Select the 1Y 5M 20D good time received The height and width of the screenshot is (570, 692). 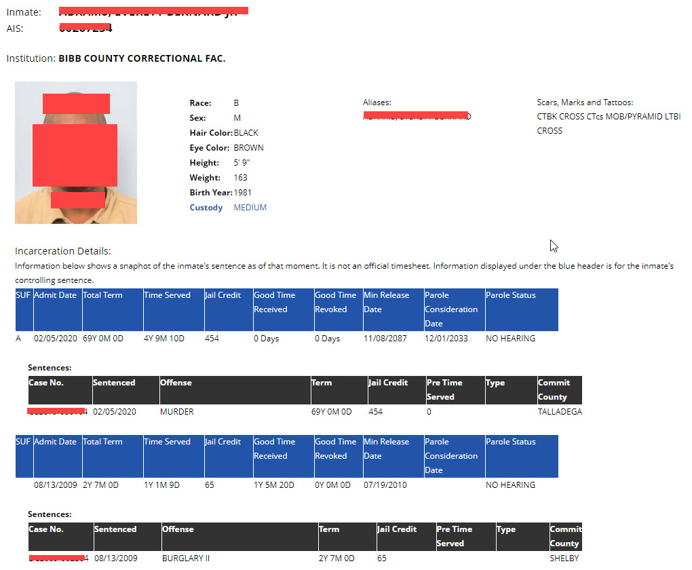275,485
